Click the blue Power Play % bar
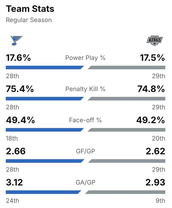 pyautogui.click(x=44, y=68)
